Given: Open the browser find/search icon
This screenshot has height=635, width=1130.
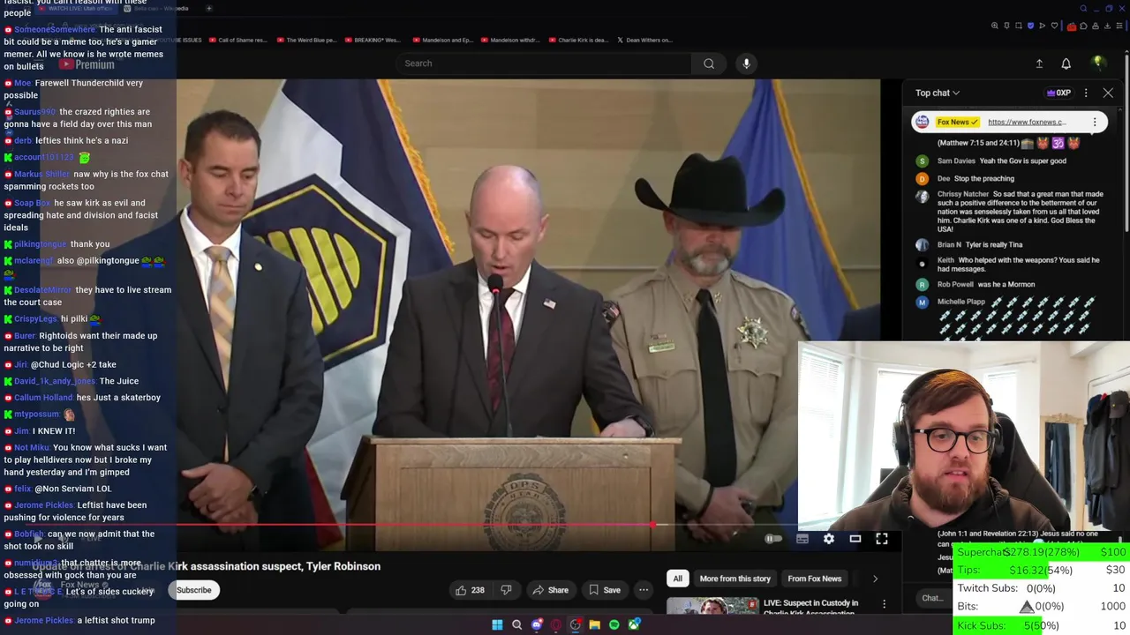Looking at the screenshot, I should coord(1083,8).
